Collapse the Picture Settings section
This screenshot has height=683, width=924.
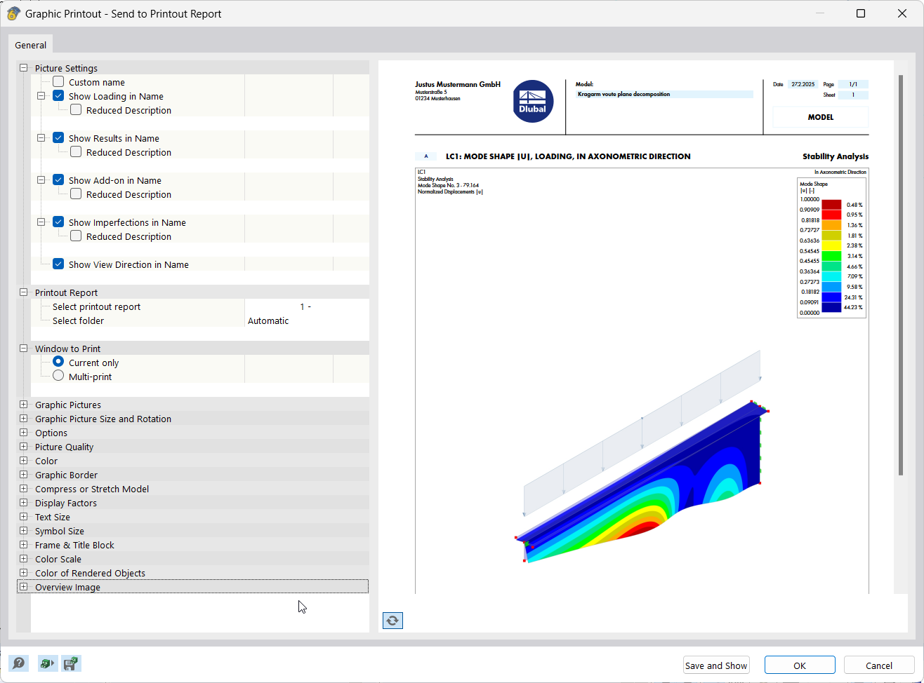(23, 68)
